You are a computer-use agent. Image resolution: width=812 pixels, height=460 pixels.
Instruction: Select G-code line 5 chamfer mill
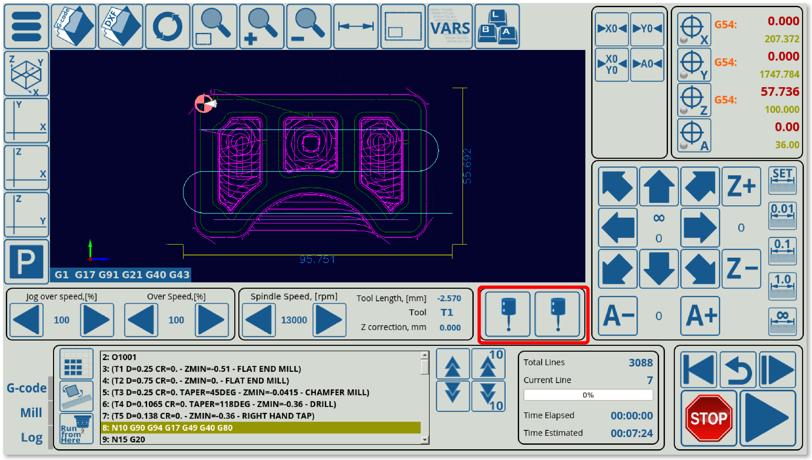pos(235,392)
